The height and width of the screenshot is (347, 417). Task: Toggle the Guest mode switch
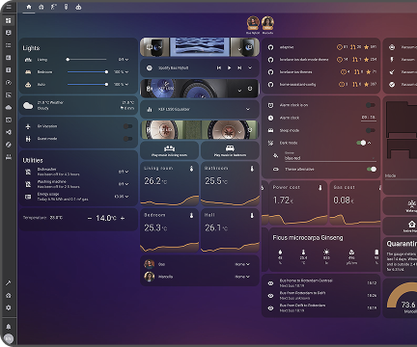pyautogui.click(x=128, y=139)
